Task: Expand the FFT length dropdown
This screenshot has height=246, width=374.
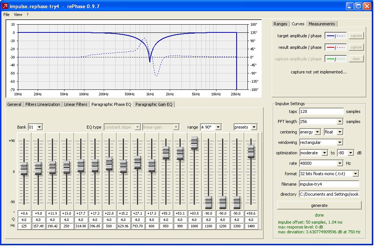Action: [x=340, y=122]
